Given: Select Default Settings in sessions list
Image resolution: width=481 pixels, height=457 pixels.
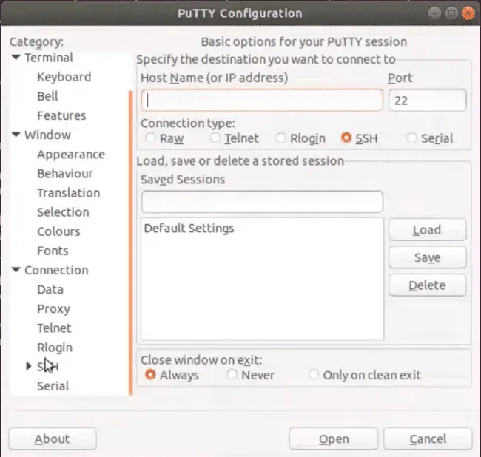Looking at the screenshot, I should pyautogui.click(x=189, y=228).
